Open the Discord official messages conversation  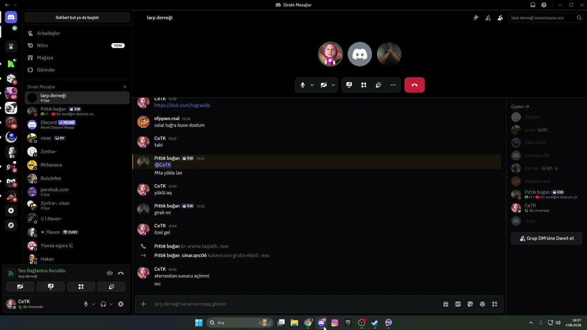point(77,125)
